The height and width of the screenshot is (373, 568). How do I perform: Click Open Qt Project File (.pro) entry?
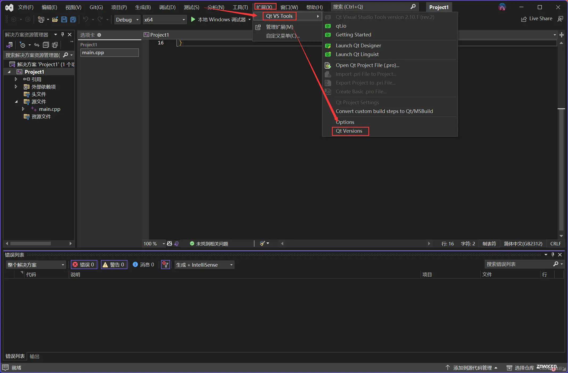pos(367,65)
